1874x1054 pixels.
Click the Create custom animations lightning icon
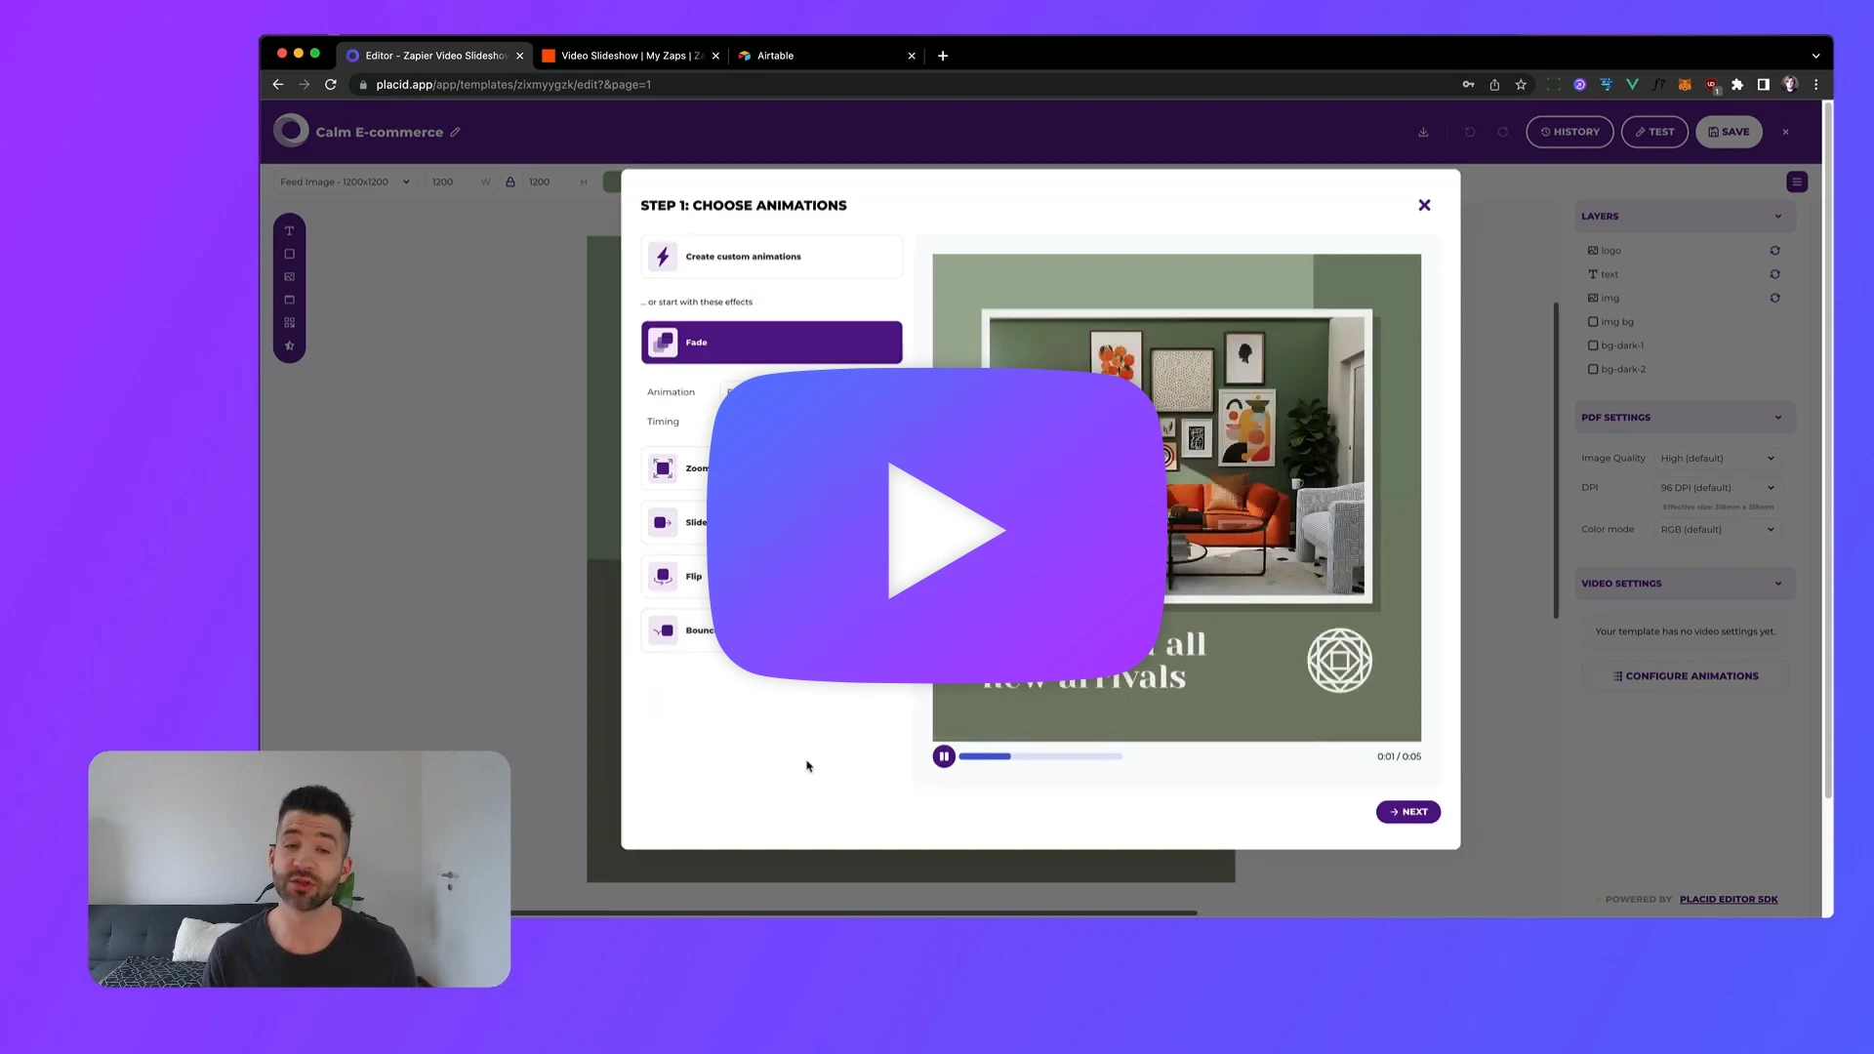click(663, 257)
